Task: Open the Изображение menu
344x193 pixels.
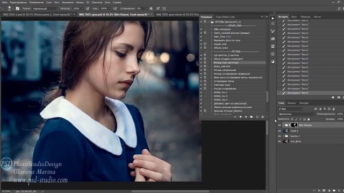Action: tap(37, 2)
